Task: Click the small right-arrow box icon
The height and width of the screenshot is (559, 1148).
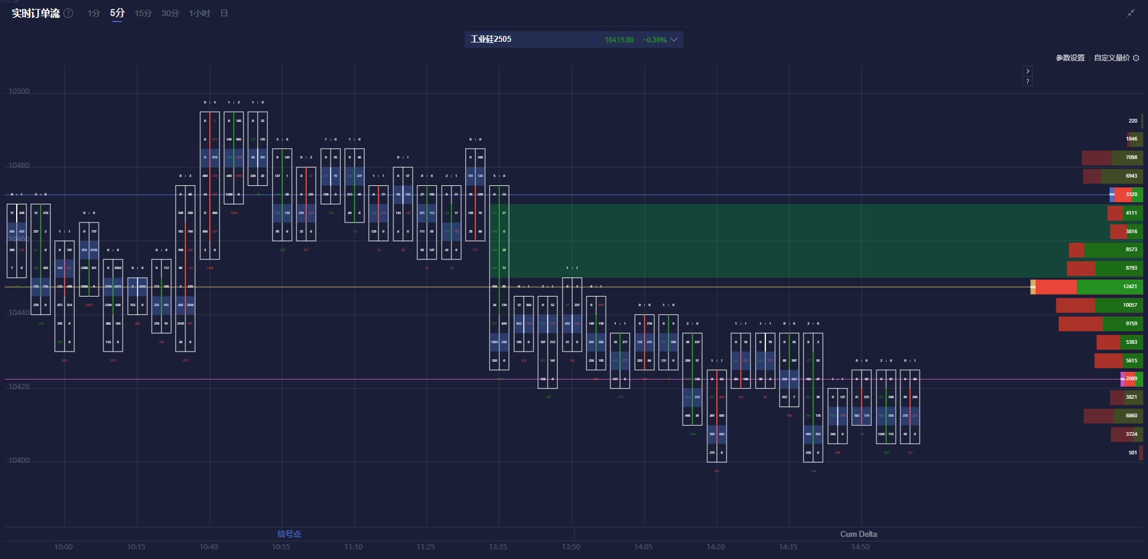Action: [1027, 71]
